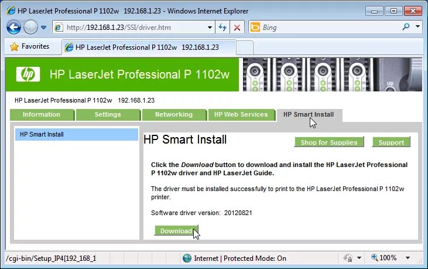The image size is (428, 269).
Task: Open a new blank browser tab
Action: click(x=245, y=48)
